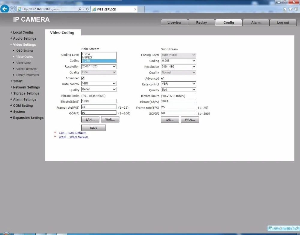Image resolution: width=300 pixels, height=235 pixels.
Task: Open the browser tools gear icon
Action: [x=296, y=9]
